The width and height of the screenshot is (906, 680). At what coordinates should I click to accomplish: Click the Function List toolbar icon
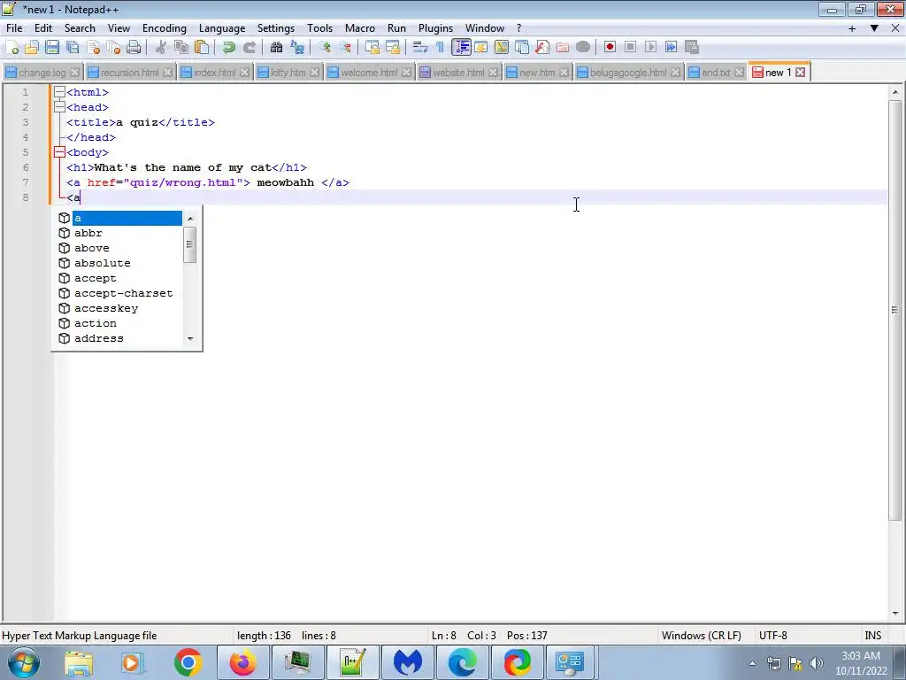click(x=542, y=48)
